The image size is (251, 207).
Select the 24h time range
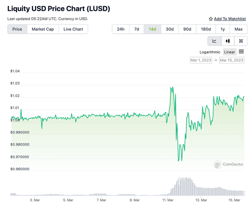coord(120,29)
